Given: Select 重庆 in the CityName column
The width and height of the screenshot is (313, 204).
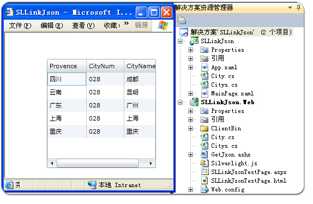Looking at the screenshot, I should click(140, 131).
